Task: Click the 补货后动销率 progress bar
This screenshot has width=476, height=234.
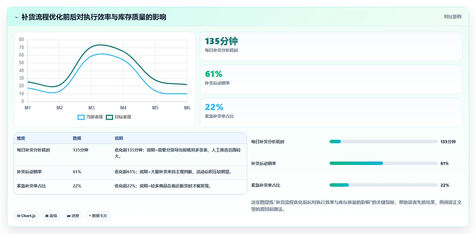Action: (x=383, y=163)
